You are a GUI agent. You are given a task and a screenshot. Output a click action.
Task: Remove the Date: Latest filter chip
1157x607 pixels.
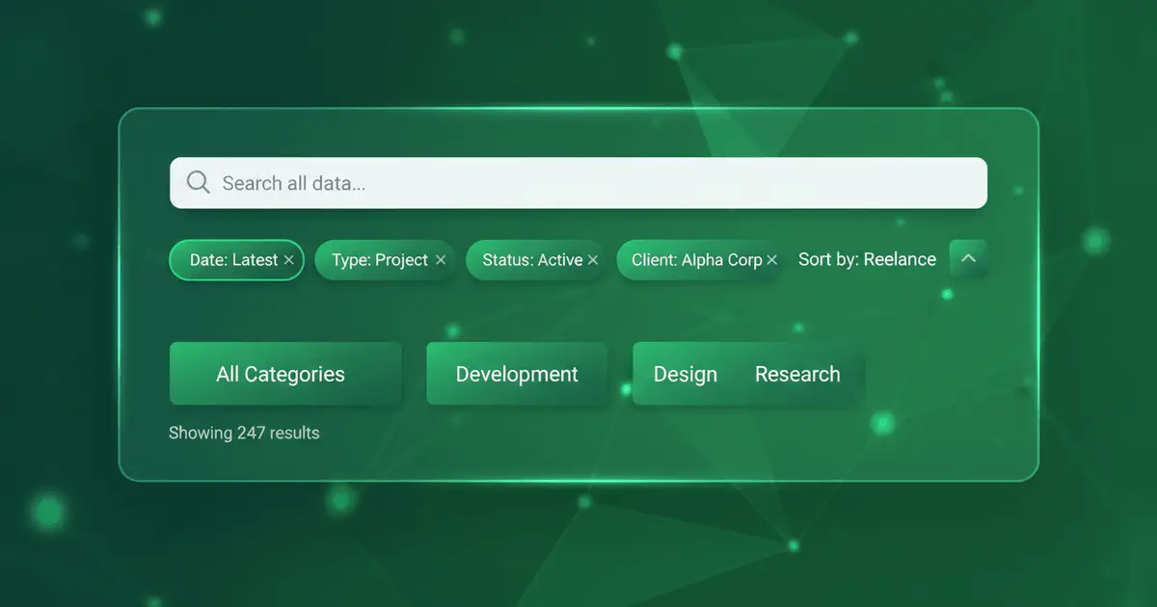289,259
